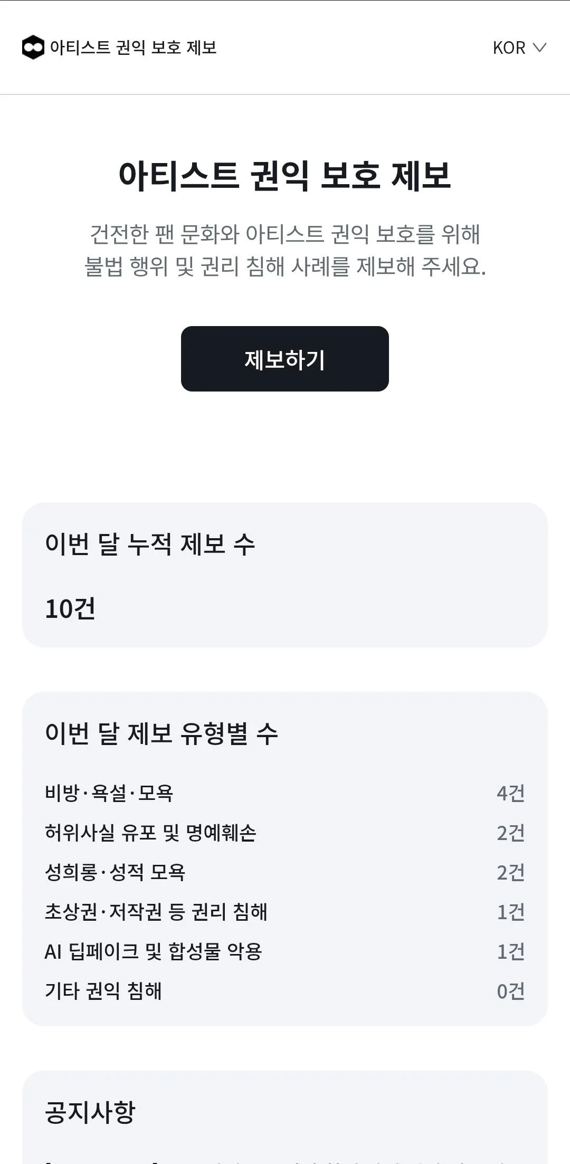Screen dimensions: 570x1164
Task: Select the main heading 아티스트 권익 보호 제보
Action: (x=285, y=175)
